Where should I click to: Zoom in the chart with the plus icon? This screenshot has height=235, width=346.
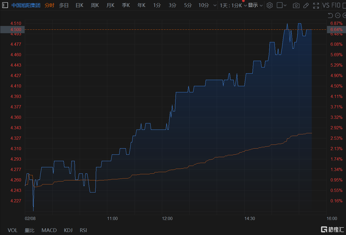[344, 16]
